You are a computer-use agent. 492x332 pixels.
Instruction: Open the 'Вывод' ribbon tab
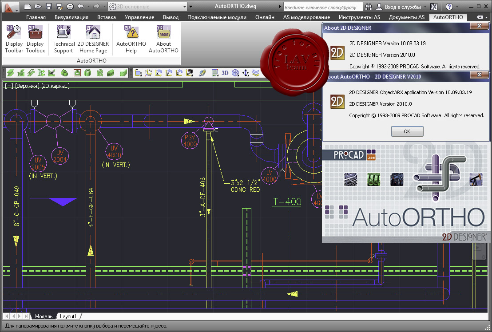click(171, 17)
